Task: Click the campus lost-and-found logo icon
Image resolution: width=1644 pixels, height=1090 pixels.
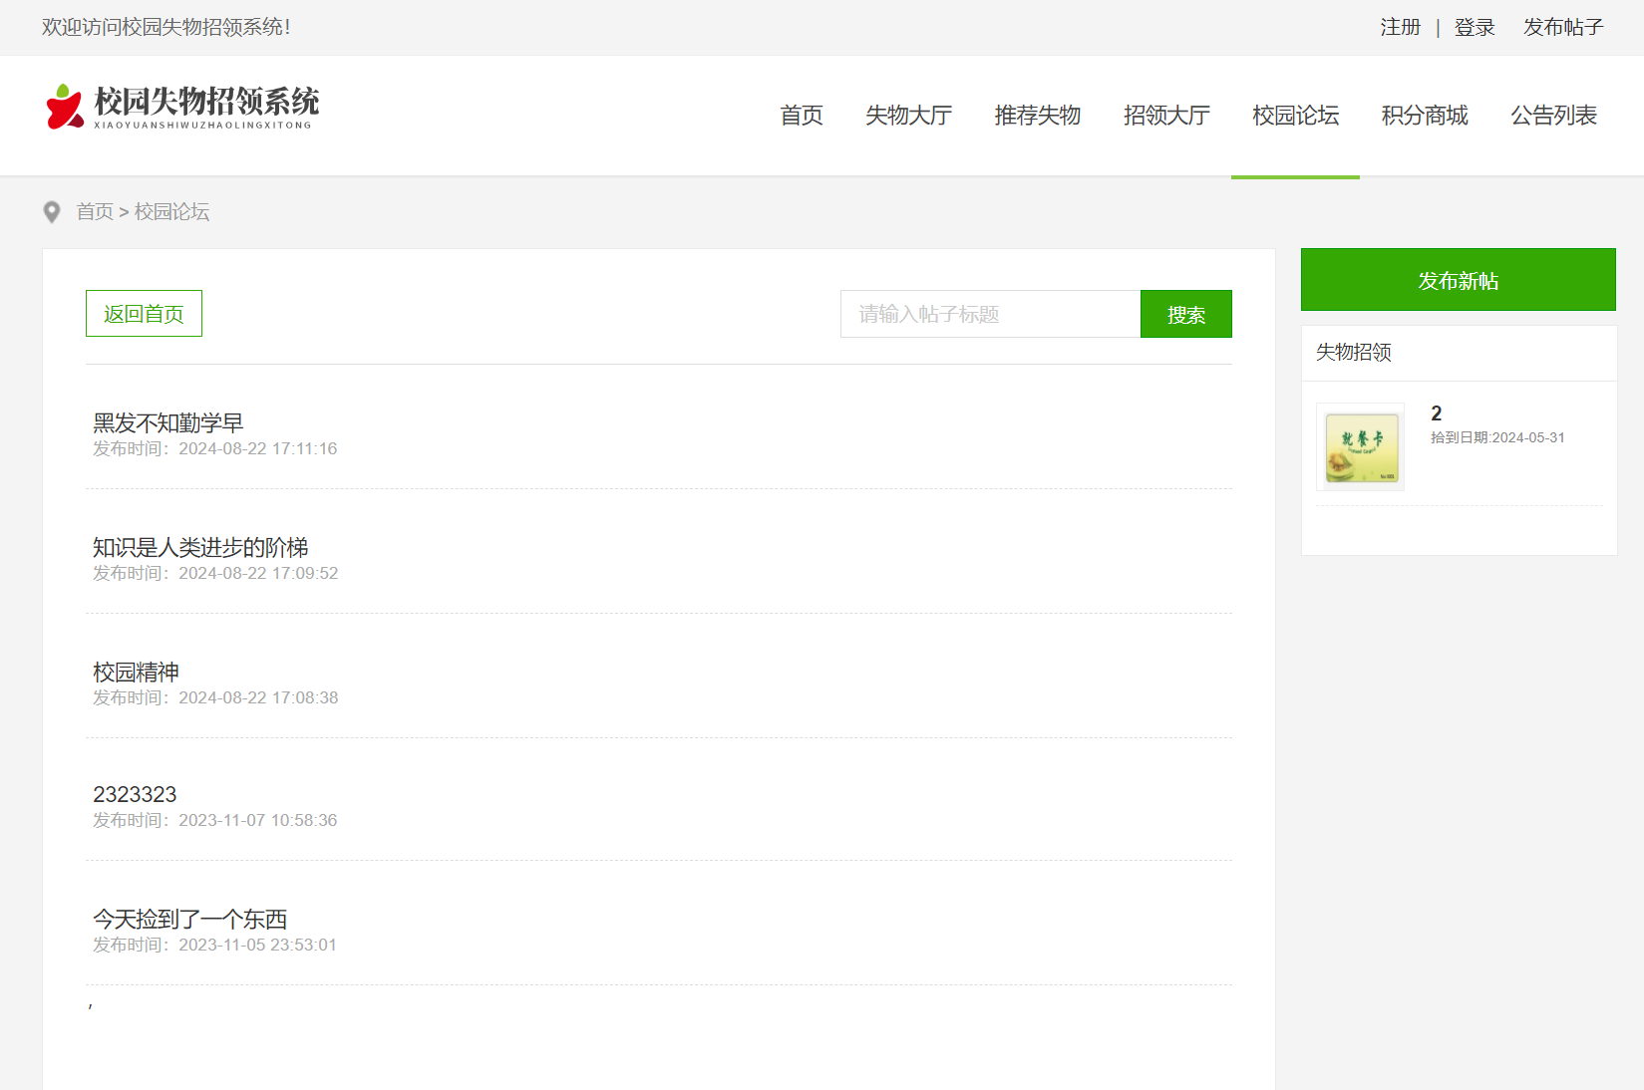Action: click(65, 107)
